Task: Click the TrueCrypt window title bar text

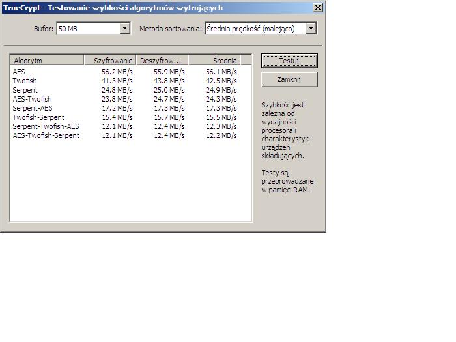Action: click(x=113, y=8)
